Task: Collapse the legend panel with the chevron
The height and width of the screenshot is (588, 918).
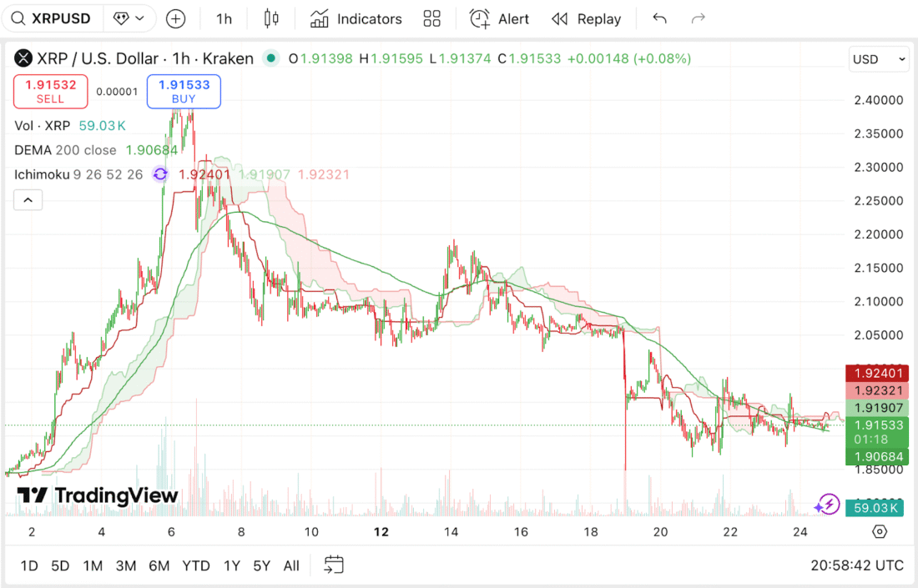Action: click(x=28, y=199)
